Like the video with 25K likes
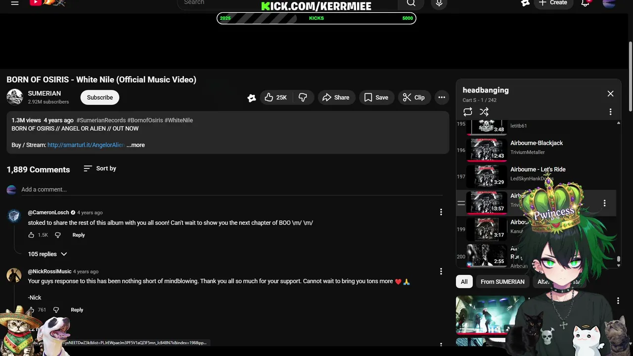Viewport: 633px width, 356px height. (x=275, y=97)
